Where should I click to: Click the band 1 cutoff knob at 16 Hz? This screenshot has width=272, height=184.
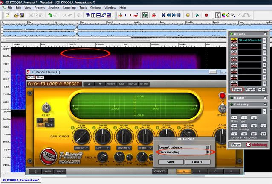coord(81,136)
